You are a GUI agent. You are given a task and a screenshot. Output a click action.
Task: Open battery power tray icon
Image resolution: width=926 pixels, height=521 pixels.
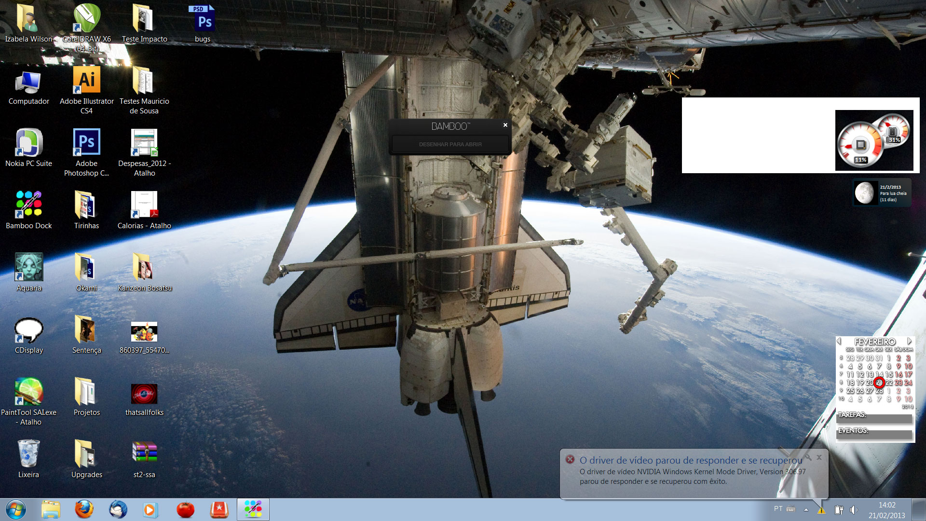pyautogui.click(x=839, y=510)
